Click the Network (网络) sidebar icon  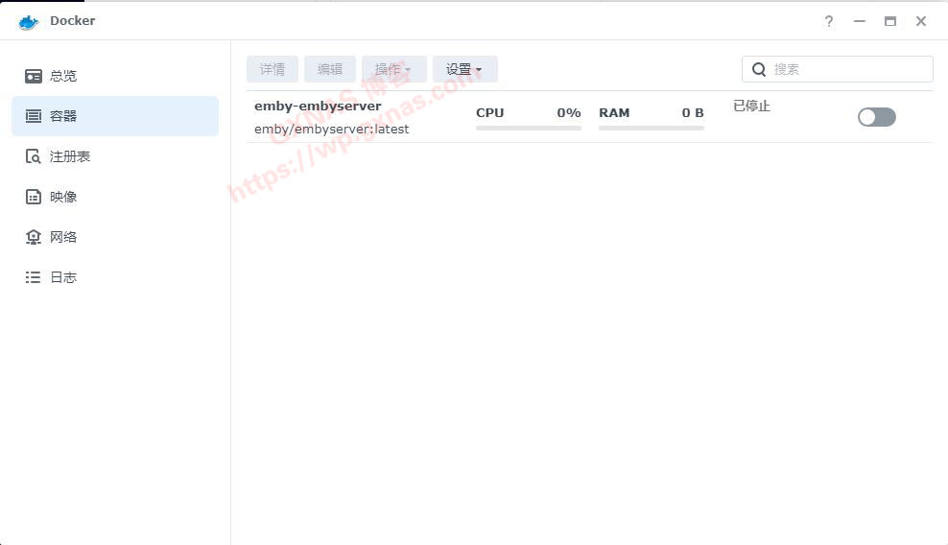pyautogui.click(x=34, y=237)
